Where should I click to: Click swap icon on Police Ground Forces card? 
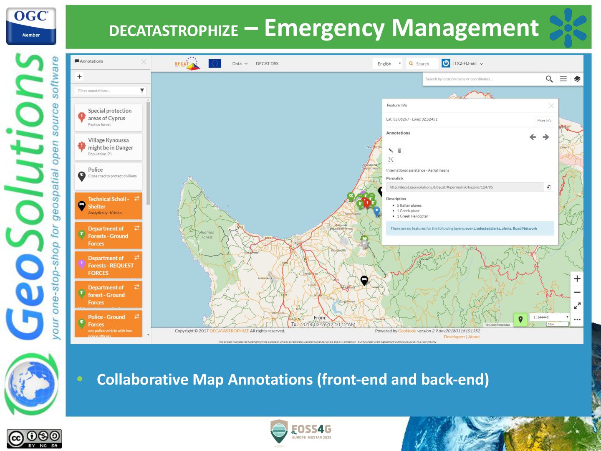click(137, 317)
